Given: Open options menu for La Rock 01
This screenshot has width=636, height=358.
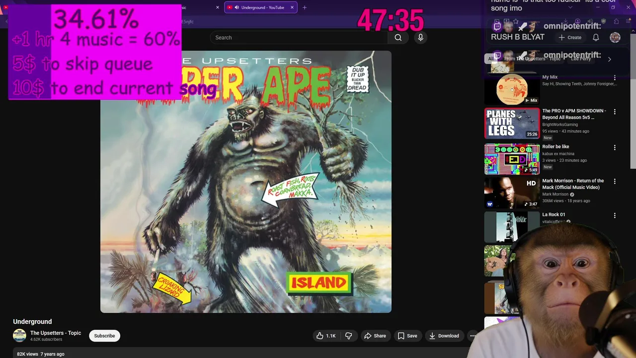Looking at the screenshot, I should coord(615,216).
